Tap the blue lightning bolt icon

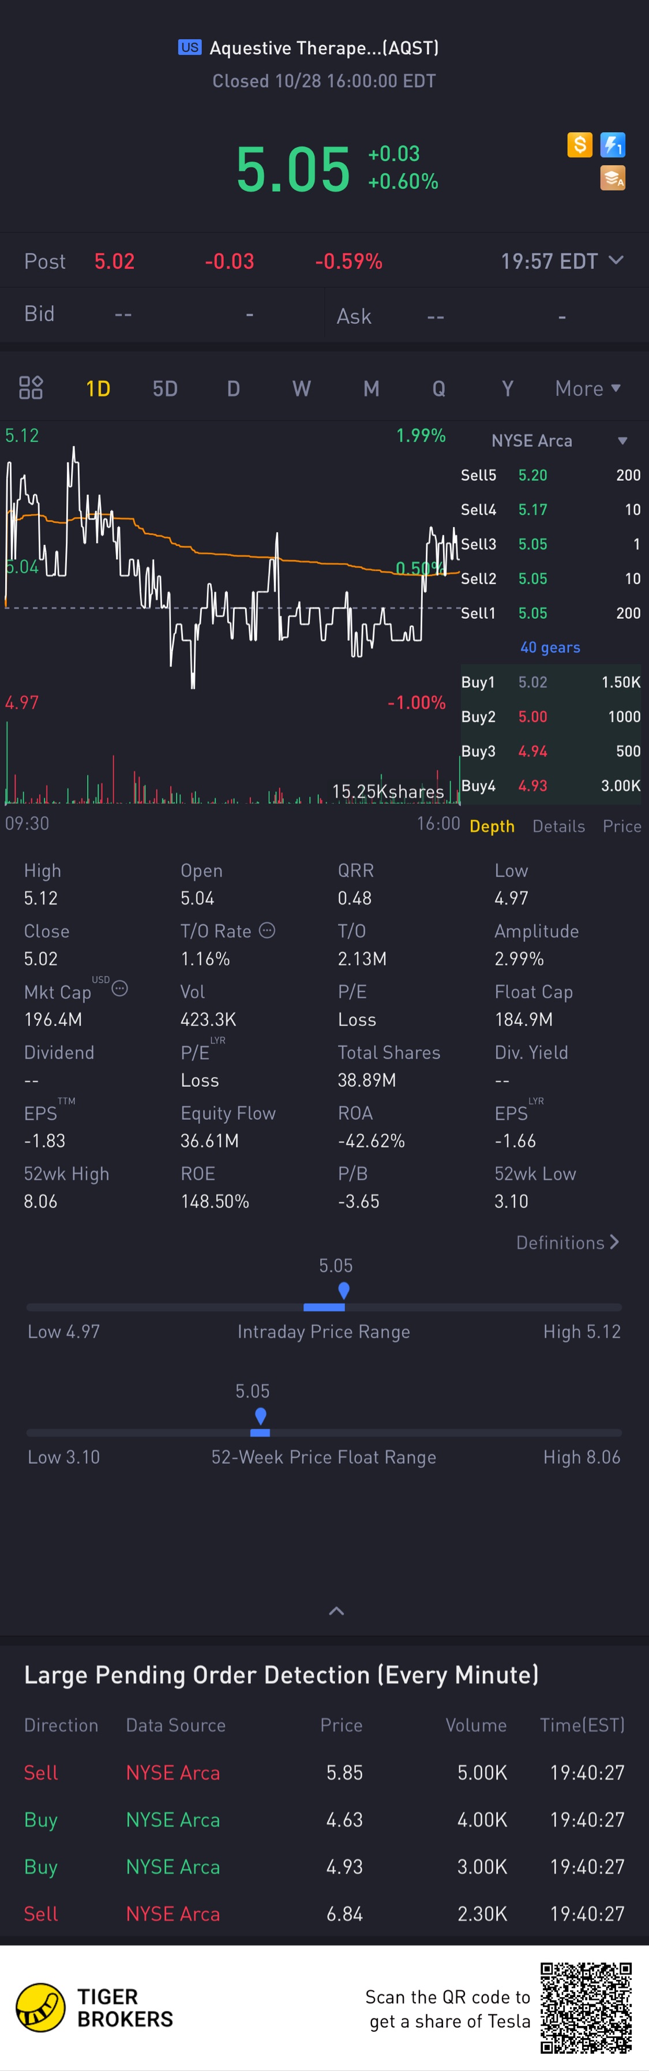click(613, 145)
